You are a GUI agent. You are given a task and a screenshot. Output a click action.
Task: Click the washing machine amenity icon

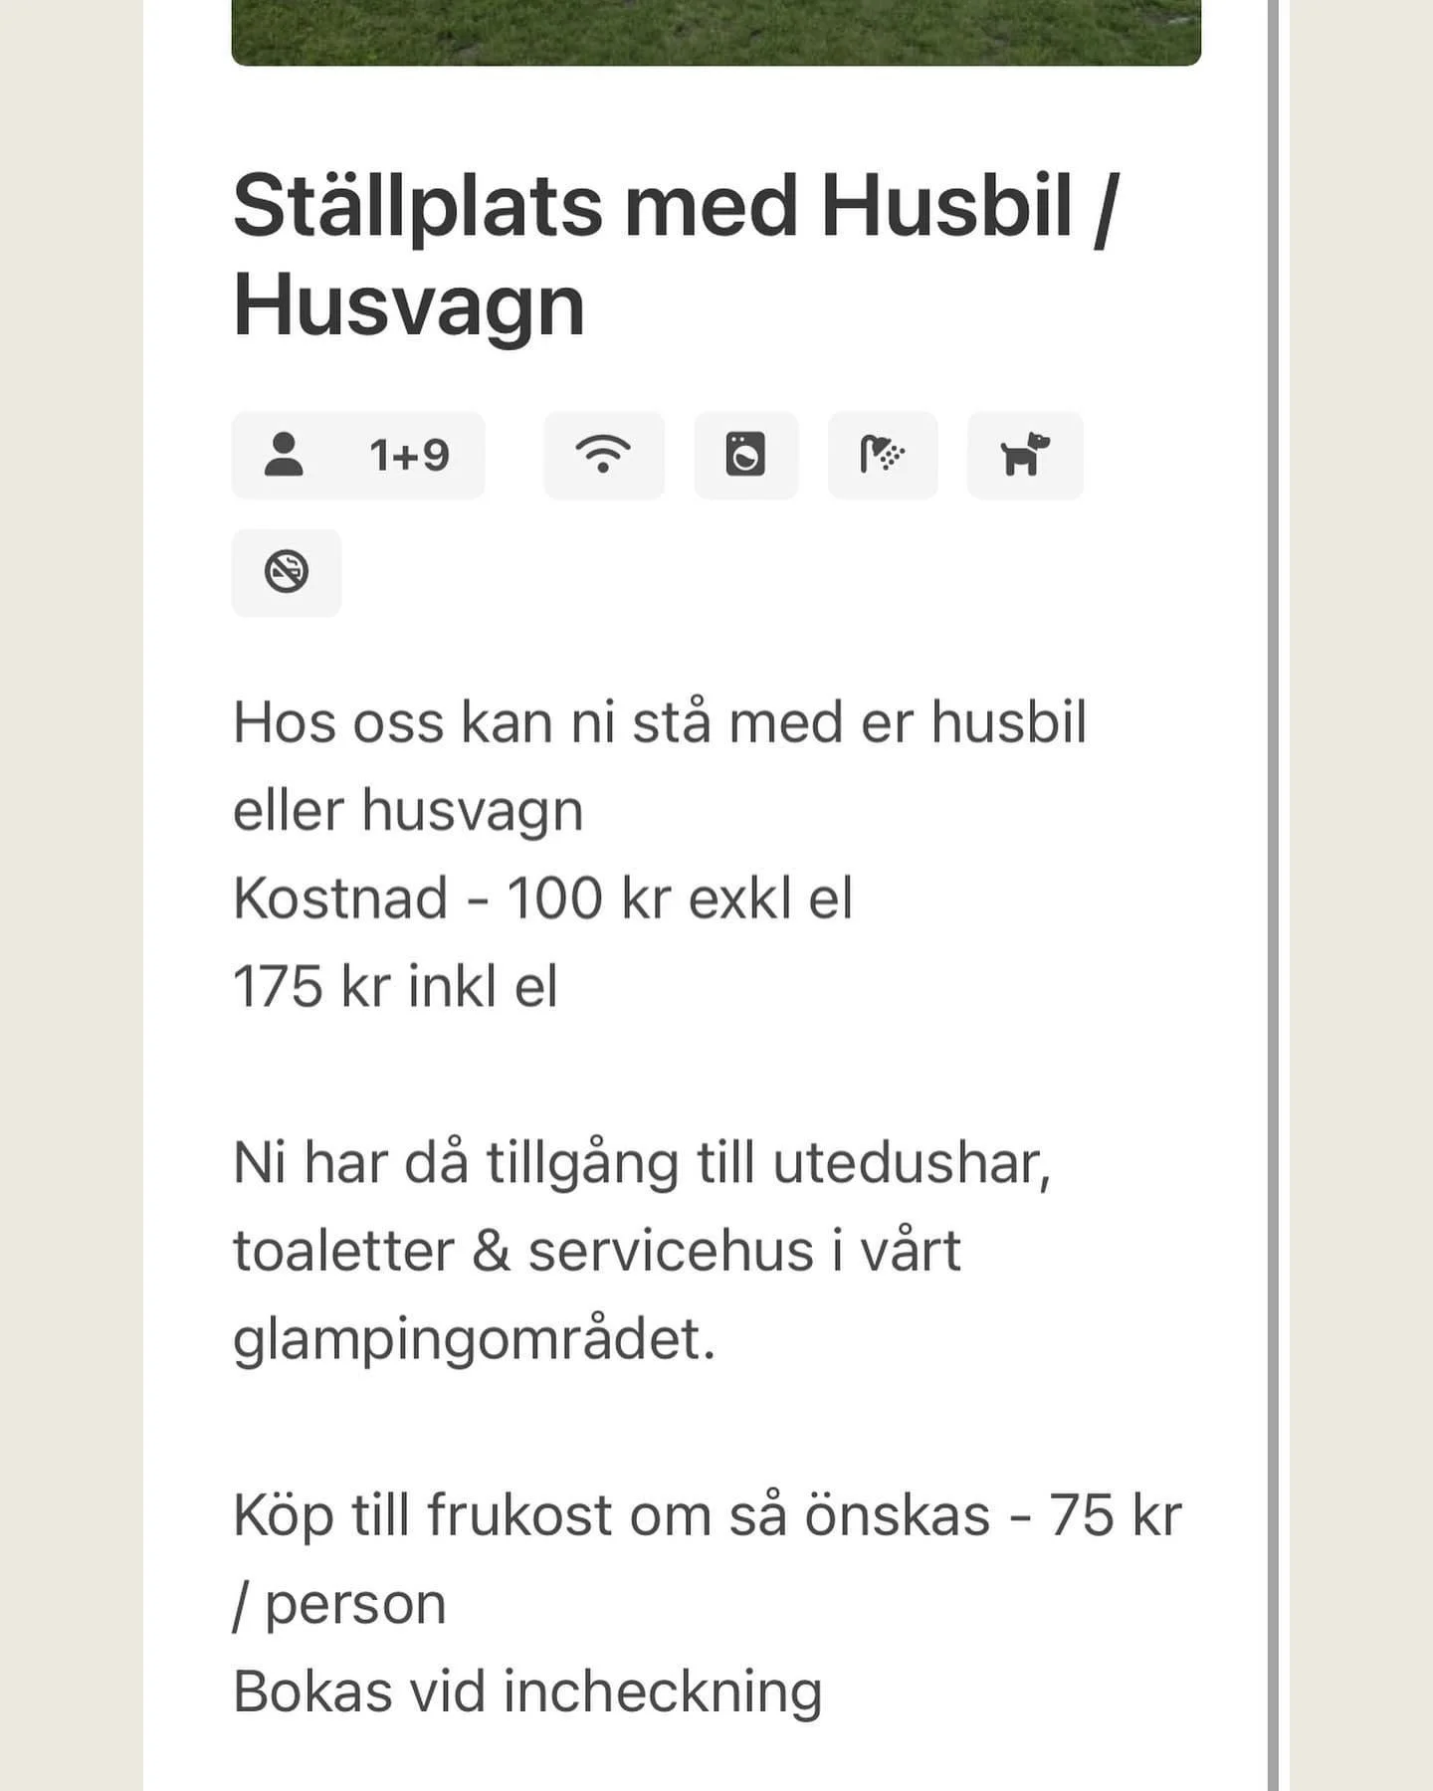pos(744,455)
